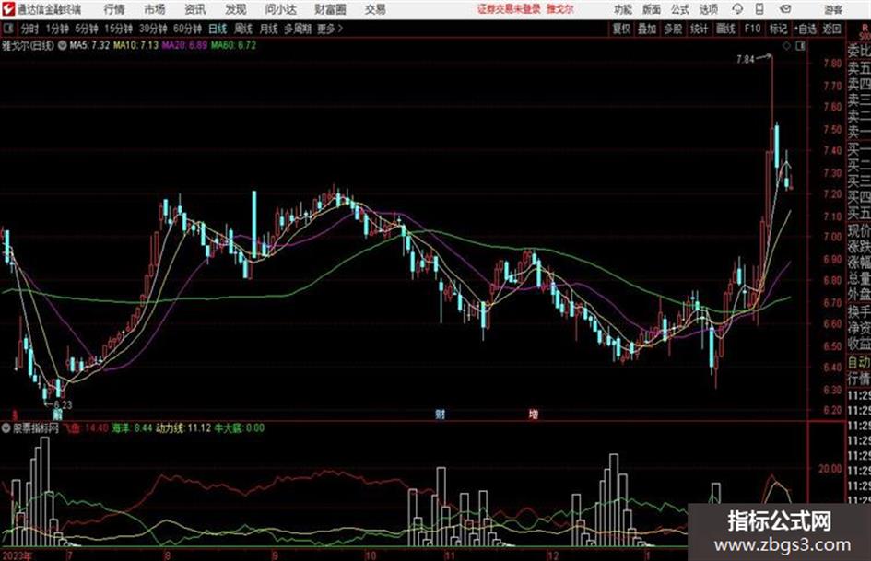Image resolution: width=871 pixels, height=561 pixels.
Task: Open the 问小达 menu
Action: [280, 9]
